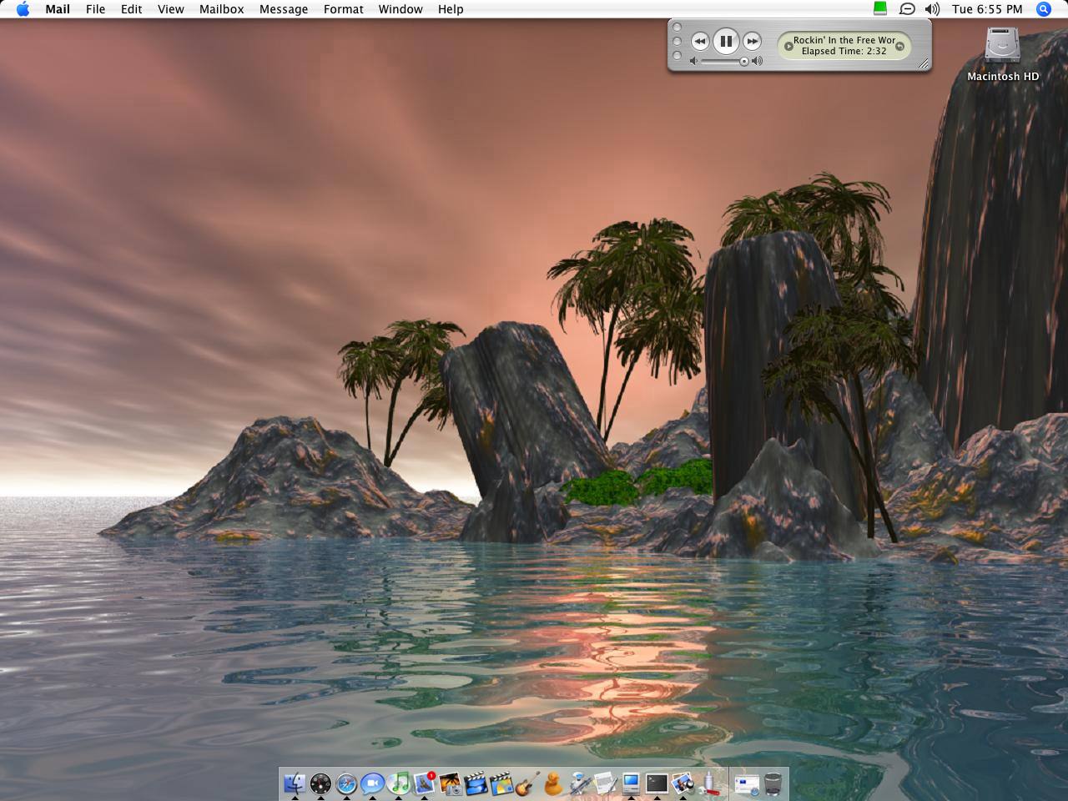1068x801 pixels.
Task: Click the play arrow in iTunes display
Action: (788, 46)
